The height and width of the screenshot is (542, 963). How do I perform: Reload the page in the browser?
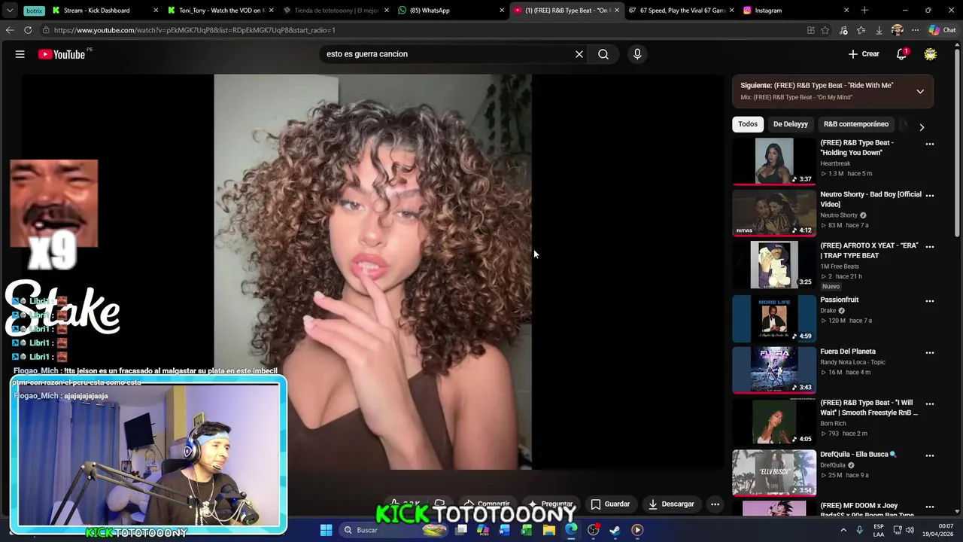(x=28, y=30)
